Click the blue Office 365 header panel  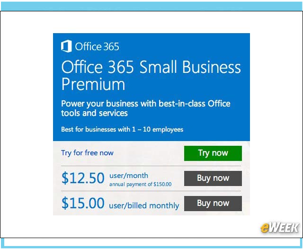pos(151,87)
